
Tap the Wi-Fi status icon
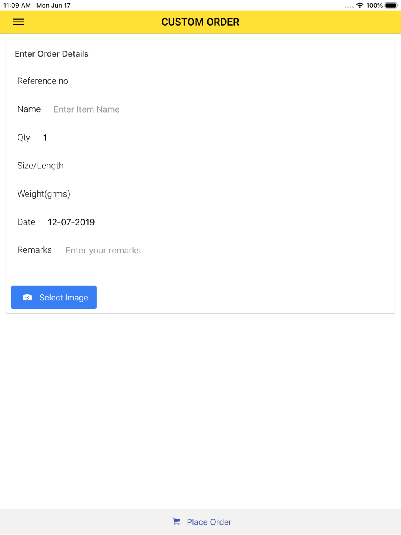point(360,6)
